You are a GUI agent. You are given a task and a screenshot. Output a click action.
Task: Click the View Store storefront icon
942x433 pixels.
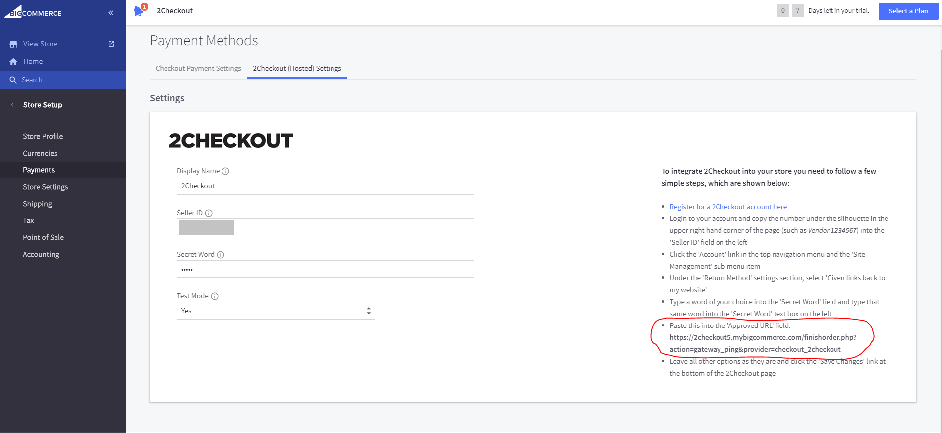[13, 44]
